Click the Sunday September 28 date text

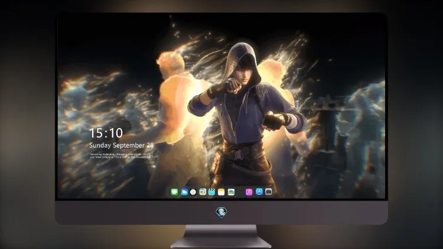[x=122, y=145]
